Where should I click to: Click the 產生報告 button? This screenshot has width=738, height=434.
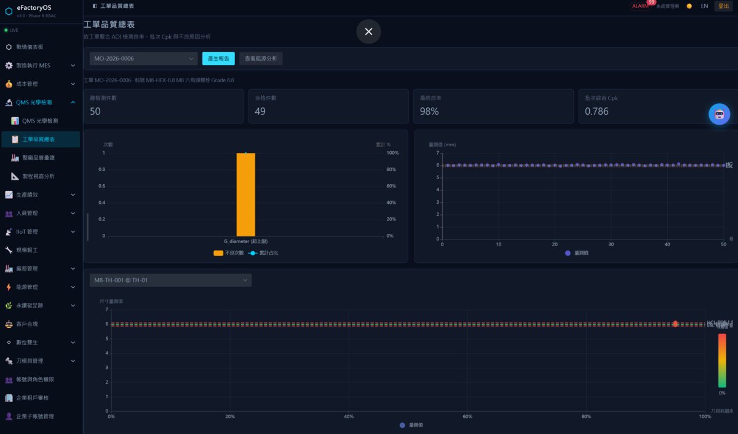tap(218, 59)
